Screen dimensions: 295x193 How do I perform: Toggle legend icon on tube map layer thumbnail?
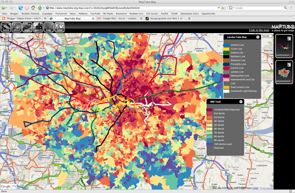click(289, 39)
